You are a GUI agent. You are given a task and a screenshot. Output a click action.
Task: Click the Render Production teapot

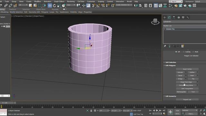tap(185, 5)
